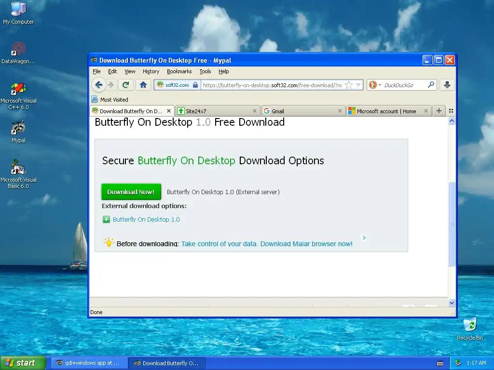The height and width of the screenshot is (370, 494).
Task: Click the magnifier search icon
Action: 431,85
